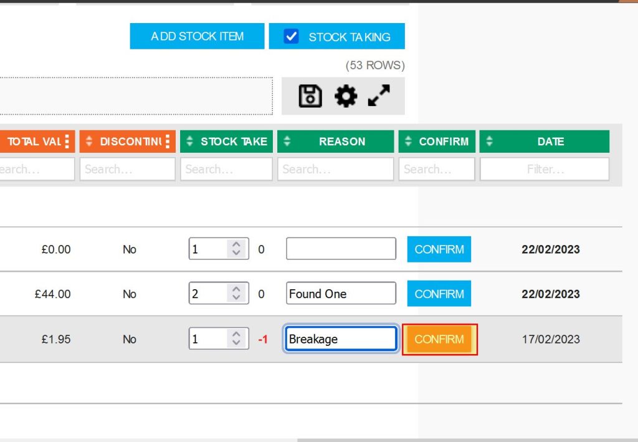
Task: Confirm the Found One stock adjustment
Action: [x=439, y=294]
